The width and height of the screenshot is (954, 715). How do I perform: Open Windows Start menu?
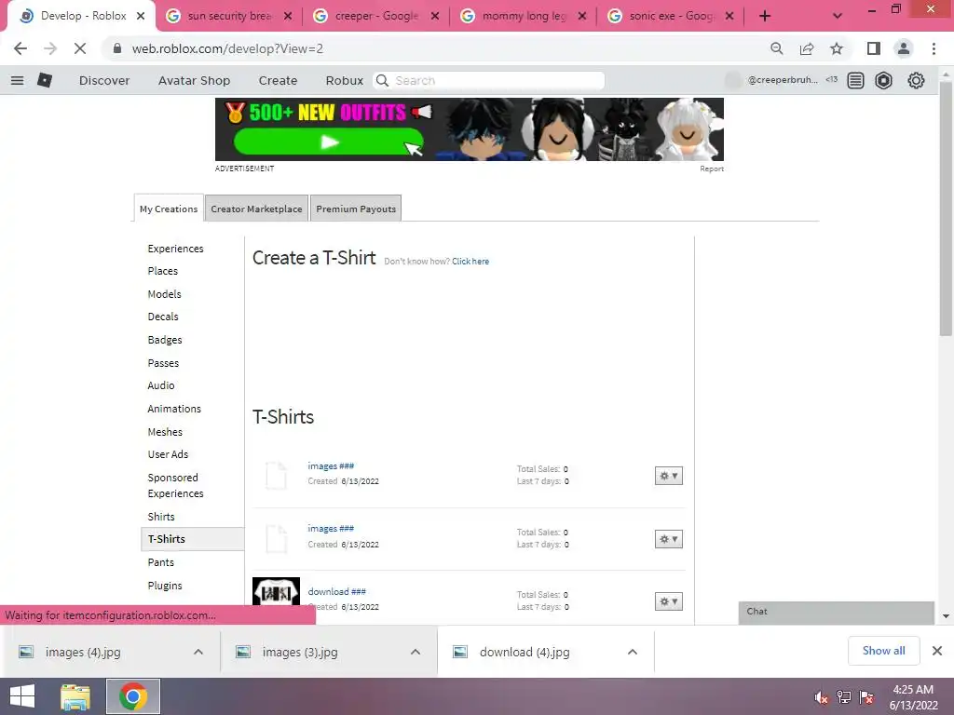click(x=22, y=696)
